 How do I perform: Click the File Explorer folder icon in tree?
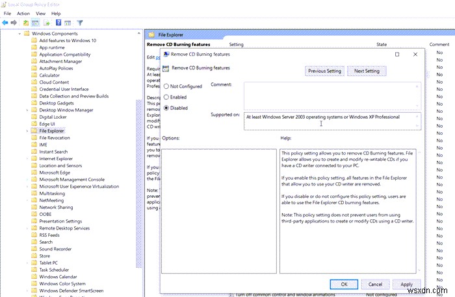coord(34,130)
